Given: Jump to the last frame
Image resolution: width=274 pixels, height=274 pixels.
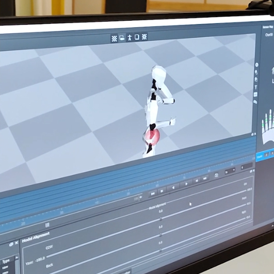Looking at the screenshot, I should [x=205, y=179].
